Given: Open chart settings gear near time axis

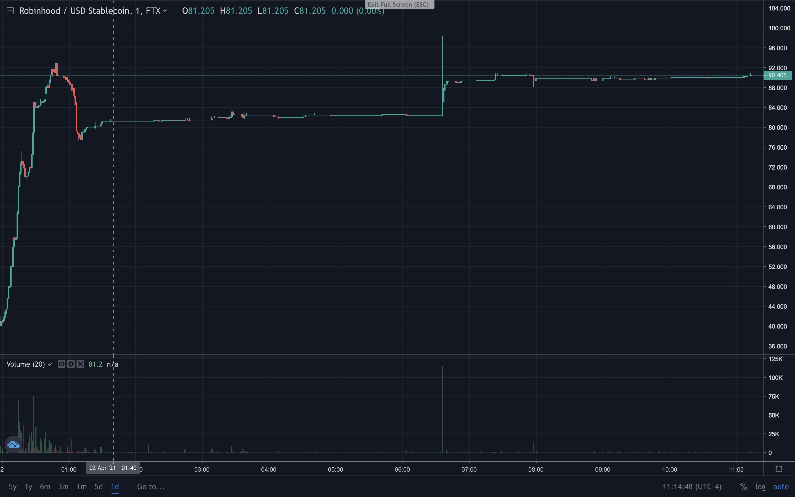Looking at the screenshot, I should tap(779, 469).
